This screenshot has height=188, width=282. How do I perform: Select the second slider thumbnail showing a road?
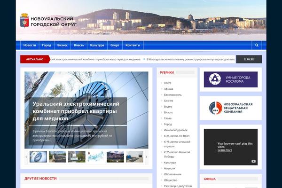click(57, 157)
